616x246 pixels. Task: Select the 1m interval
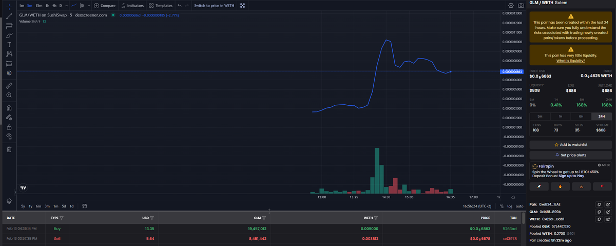22,5
